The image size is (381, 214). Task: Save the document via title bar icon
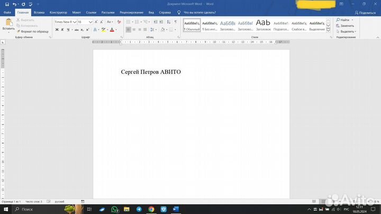pyautogui.click(x=7, y=4)
